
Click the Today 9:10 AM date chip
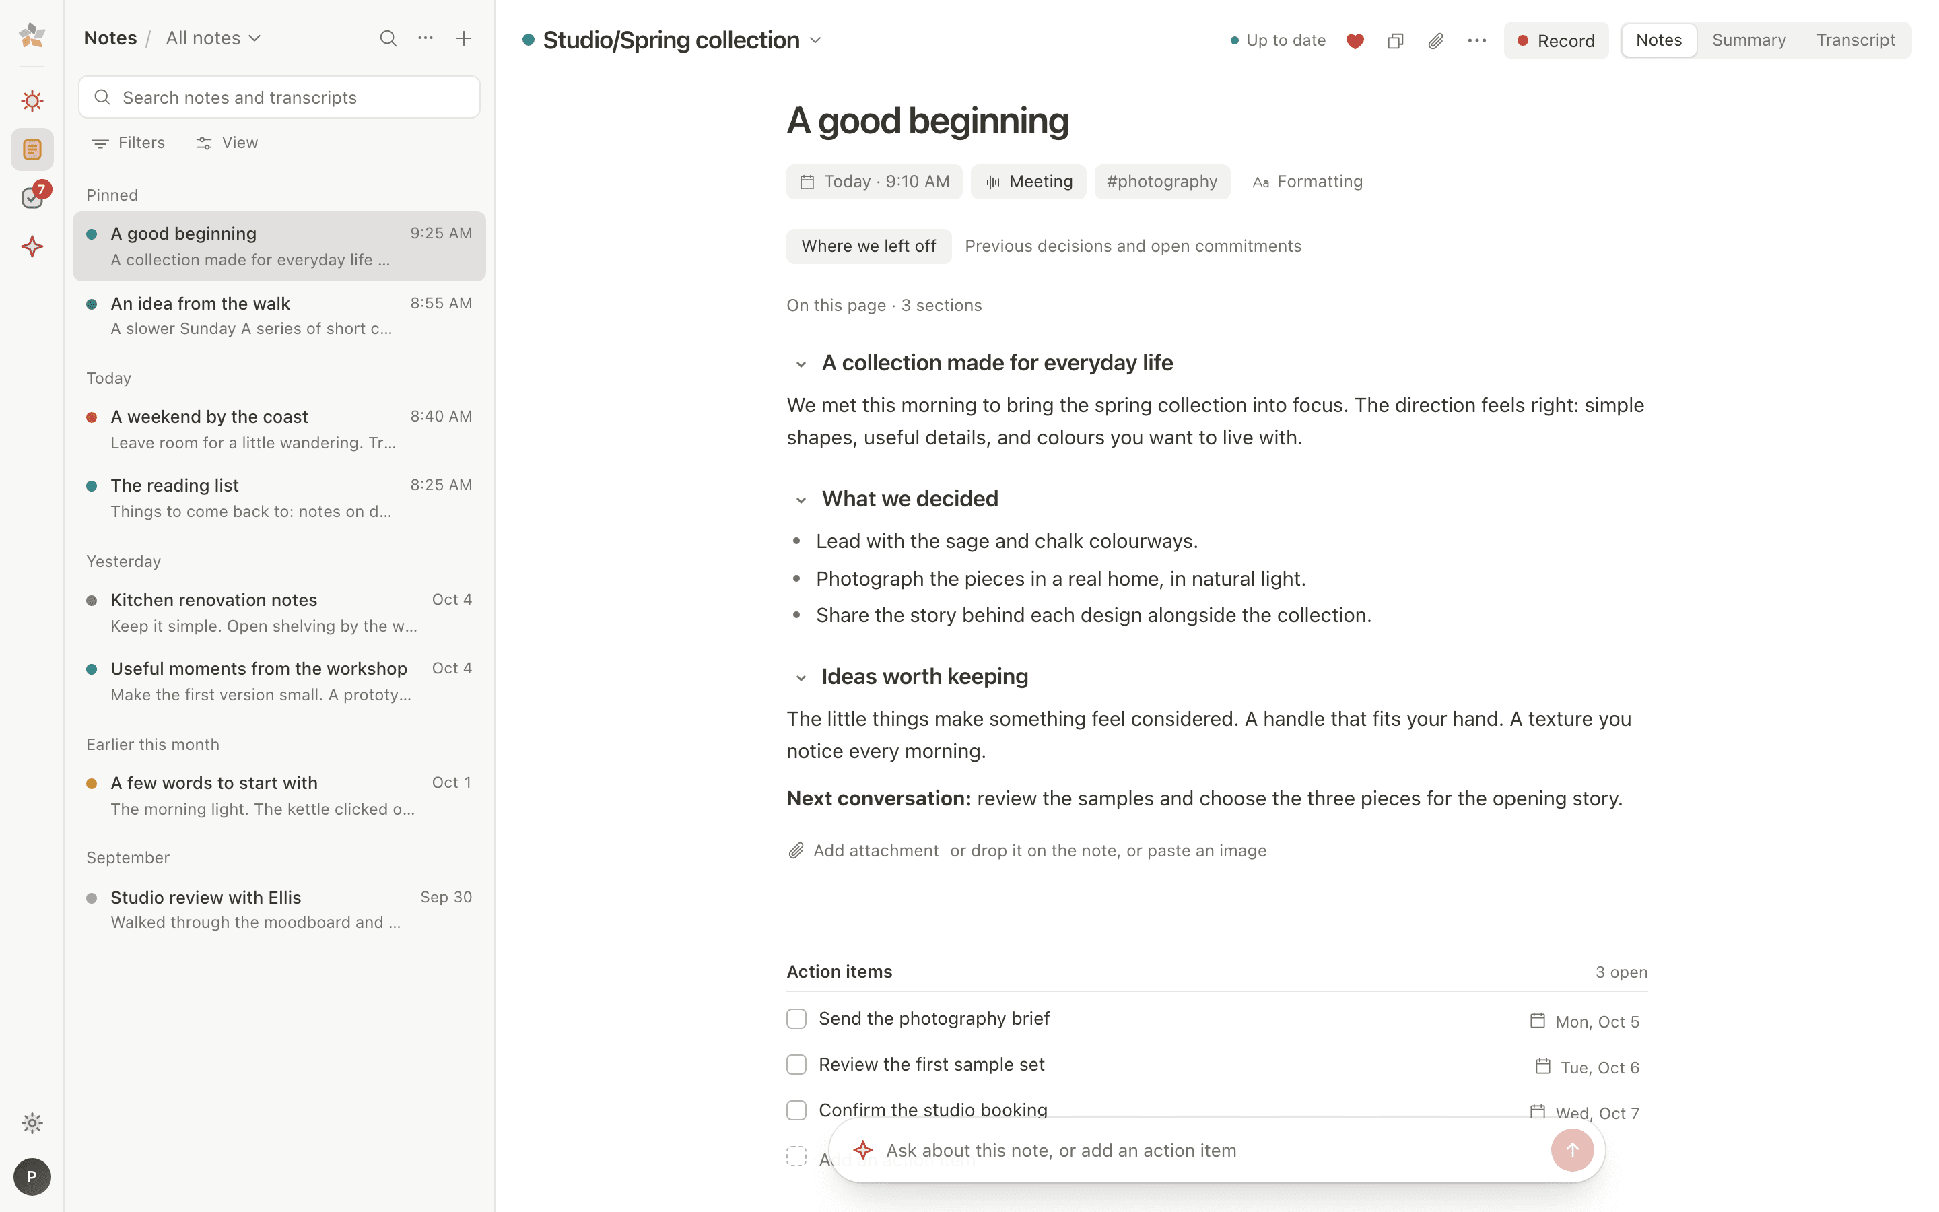[874, 182]
